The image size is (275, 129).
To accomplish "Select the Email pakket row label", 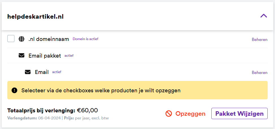I will [x=45, y=56].
